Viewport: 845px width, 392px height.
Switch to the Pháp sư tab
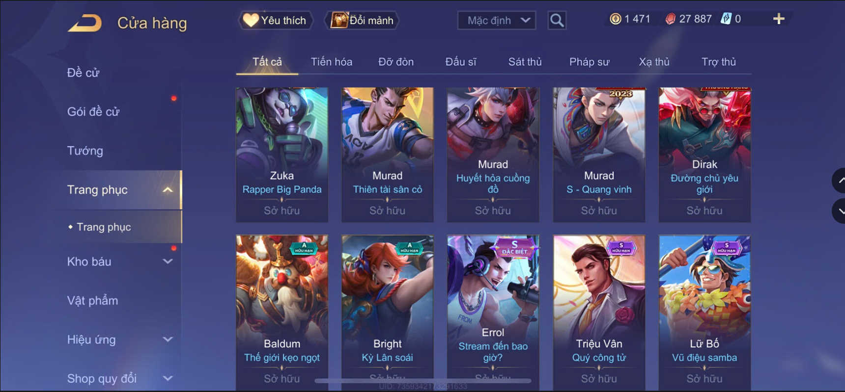tap(589, 62)
